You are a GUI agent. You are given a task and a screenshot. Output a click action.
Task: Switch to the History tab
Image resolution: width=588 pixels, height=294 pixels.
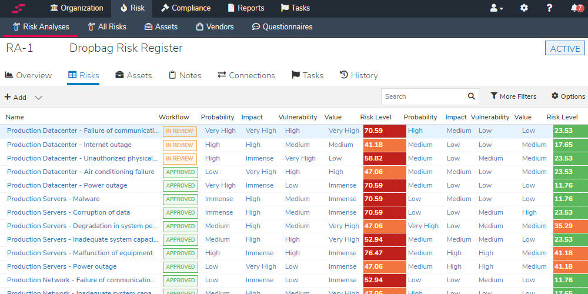(x=358, y=75)
